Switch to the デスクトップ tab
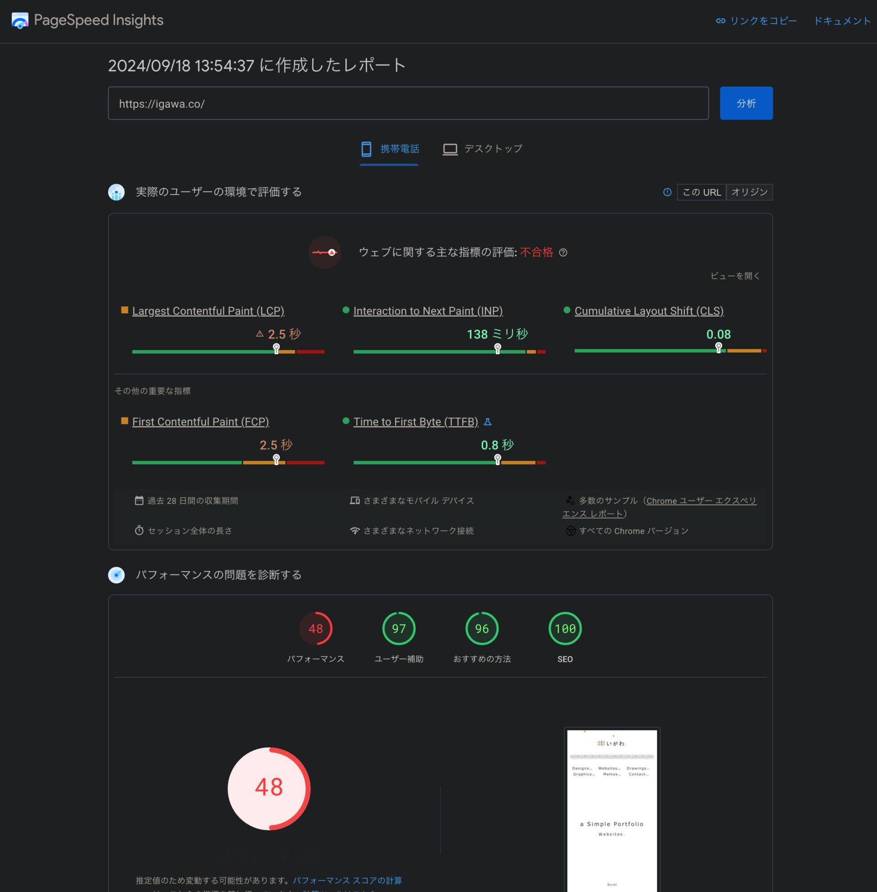Image resolution: width=877 pixels, height=892 pixels. point(482,149)
